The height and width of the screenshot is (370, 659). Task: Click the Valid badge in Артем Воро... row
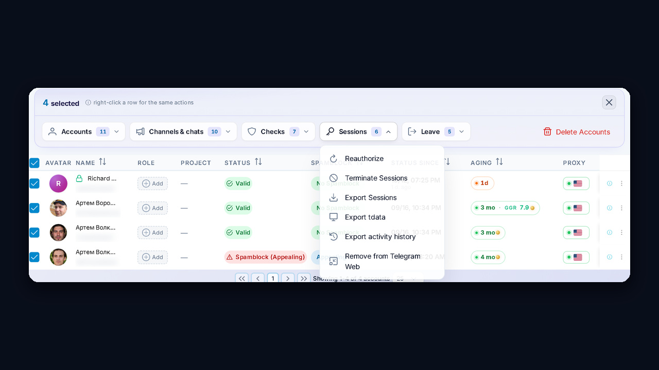tap(238, 208)
